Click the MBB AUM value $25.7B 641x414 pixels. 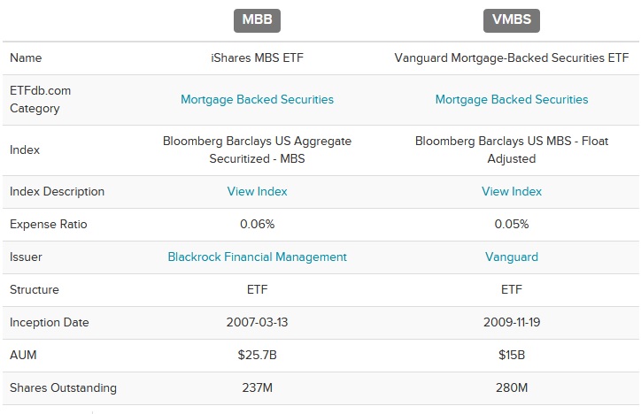[x=257, y=355]
